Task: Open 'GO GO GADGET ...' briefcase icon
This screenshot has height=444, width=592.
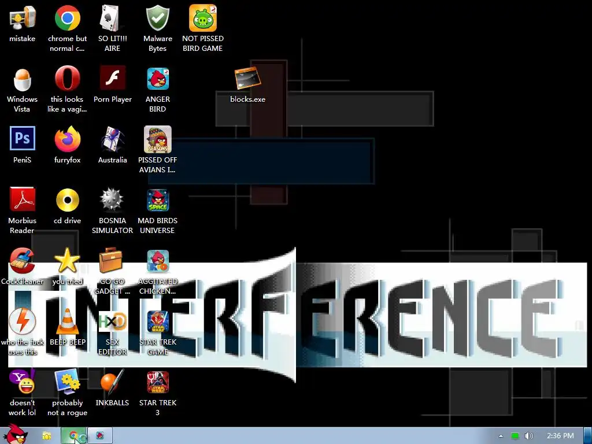Action: point(110,260)
